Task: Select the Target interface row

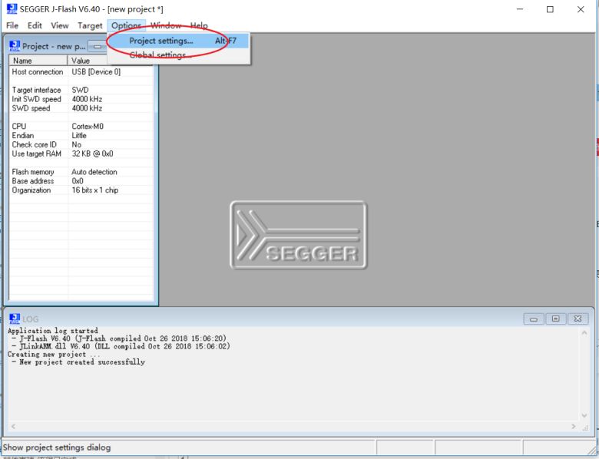Action: pyautogui.click(x=81, y=90)
